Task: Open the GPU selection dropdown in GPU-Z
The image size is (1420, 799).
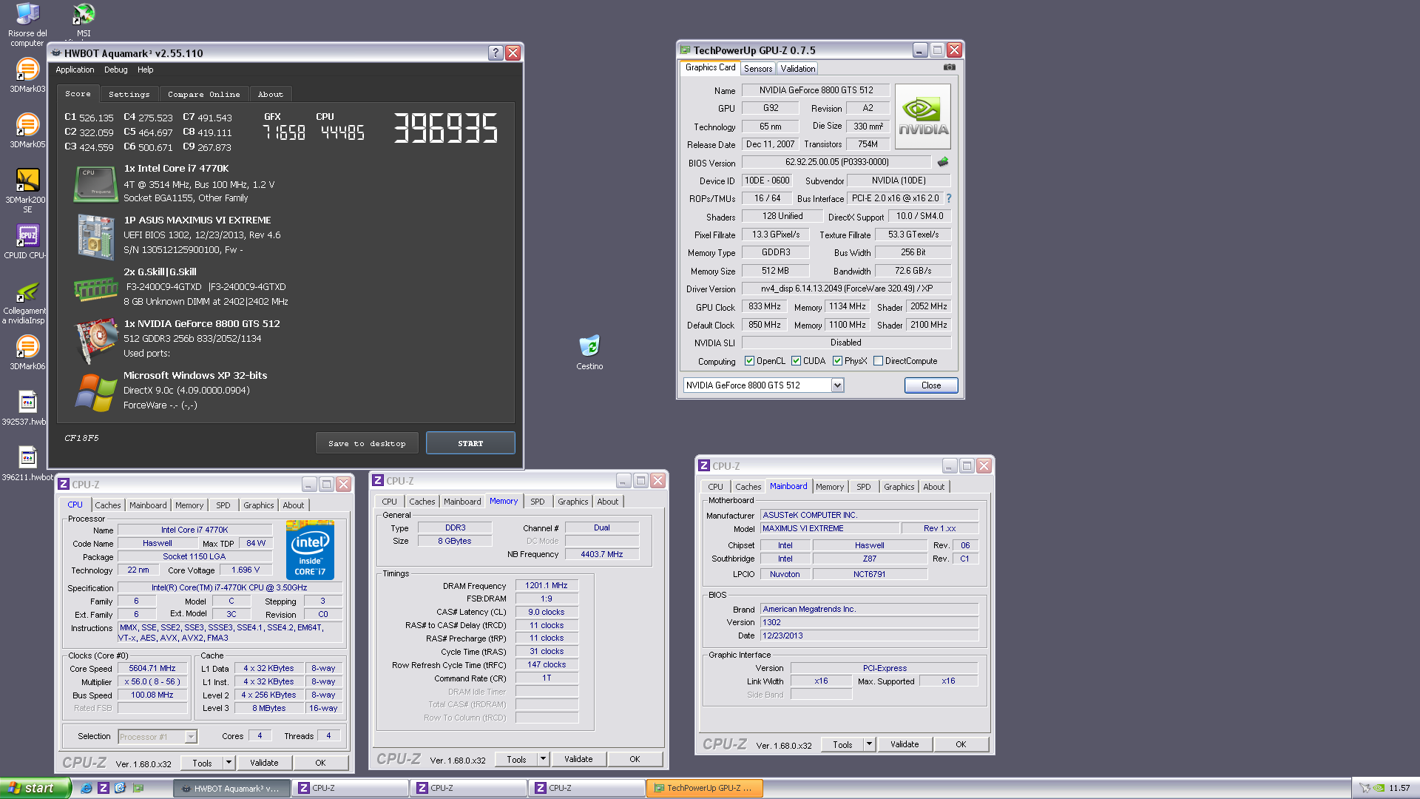Action: coord(837,385)
